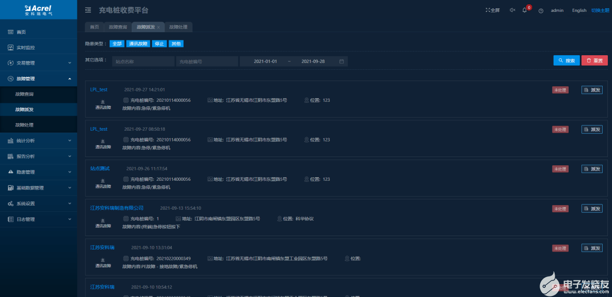Open the 江苏安科瑞 link dated 2021-09-10 13:31:04
612x297 pixels.
click(102, 247)
